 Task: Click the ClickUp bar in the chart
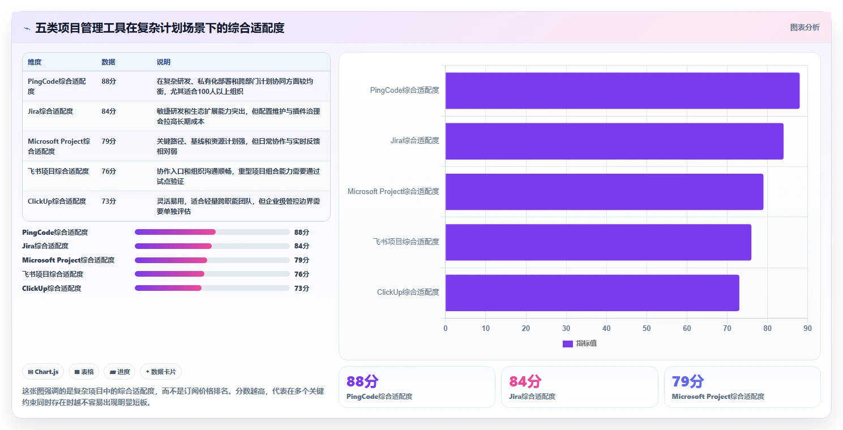click(x=592, y=293)
